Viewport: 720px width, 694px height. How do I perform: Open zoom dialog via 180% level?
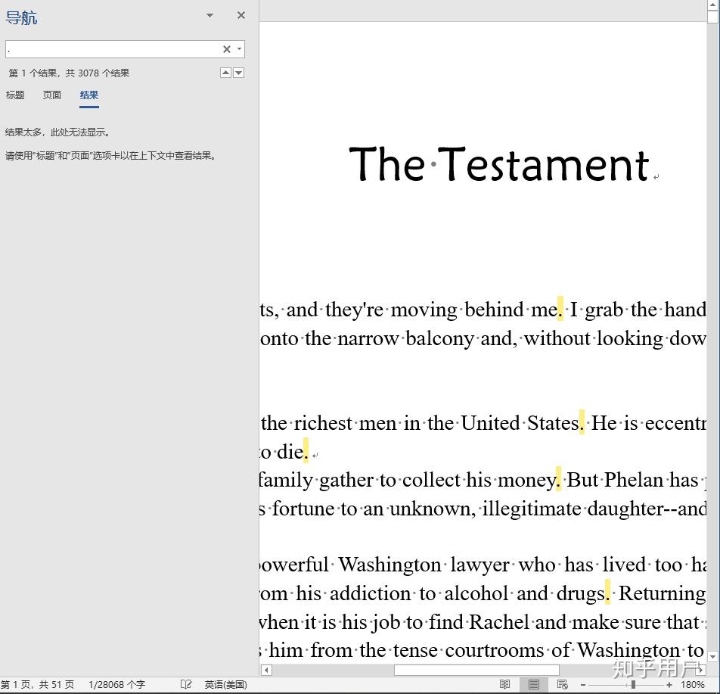coord(693,685)
